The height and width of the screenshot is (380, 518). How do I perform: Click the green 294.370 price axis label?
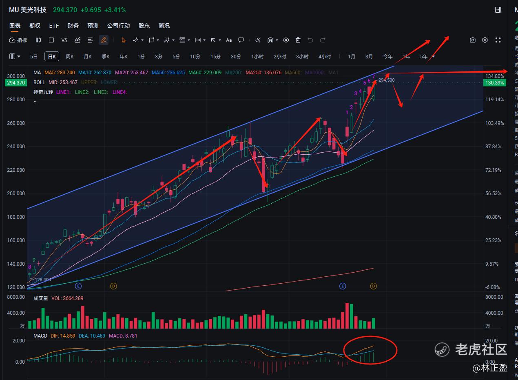pos(16,82)
